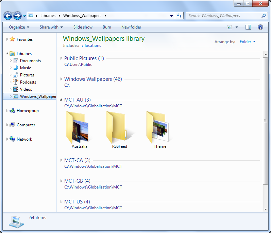The image size is (271, 233).
Task: Start the Slide show
Action: click(x=83, y=27)
